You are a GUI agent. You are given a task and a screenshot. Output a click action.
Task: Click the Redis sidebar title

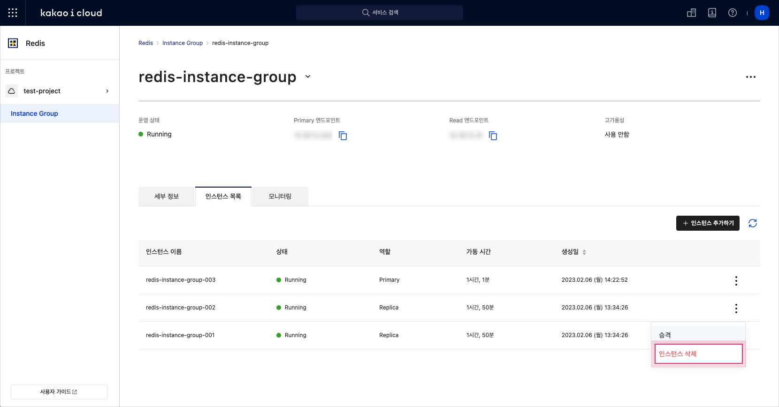pyautogui.click(x=35, y=43)
